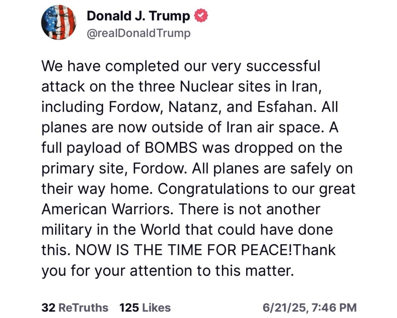View the 32 ReTruths list
Image resolution: width=397 pixels, height=318 pixels.
pos(74,307)
